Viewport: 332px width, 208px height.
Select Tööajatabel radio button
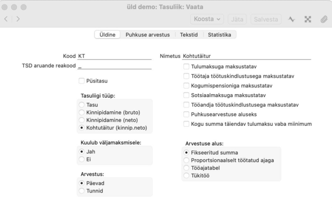click(x=186, y=168)
